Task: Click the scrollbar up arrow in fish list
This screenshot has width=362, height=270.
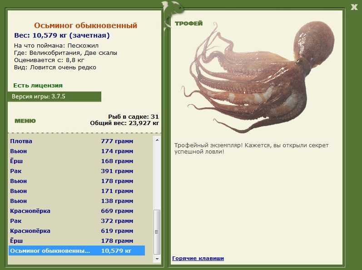Action: (157, 140)
